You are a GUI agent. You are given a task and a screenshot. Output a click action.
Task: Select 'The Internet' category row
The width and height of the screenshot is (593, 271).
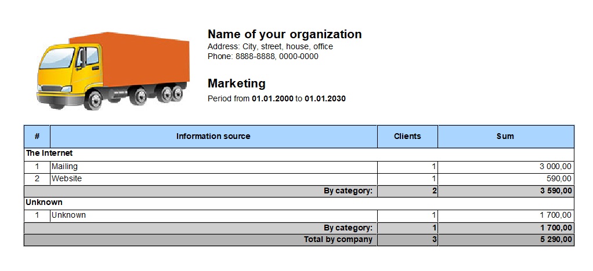pyautogui.click(x=299, y=153)
